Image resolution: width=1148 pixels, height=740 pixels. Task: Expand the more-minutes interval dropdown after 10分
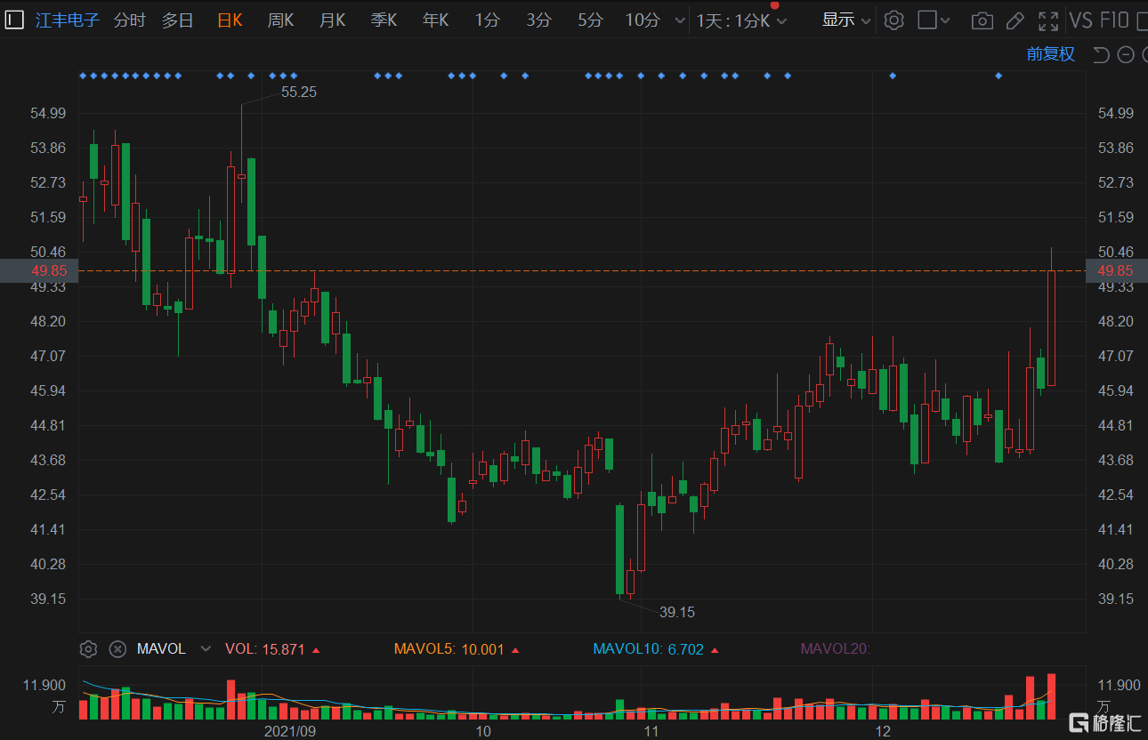(681, 20)
